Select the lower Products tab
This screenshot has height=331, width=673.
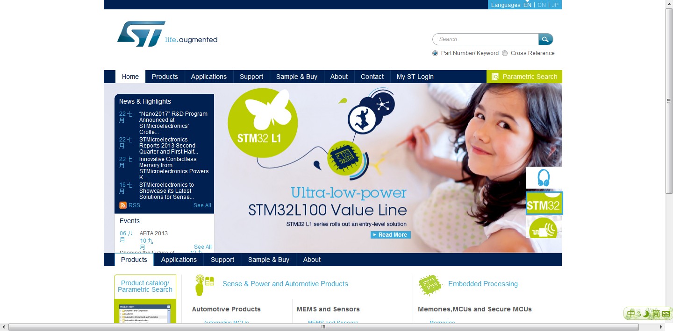(134, 260)
